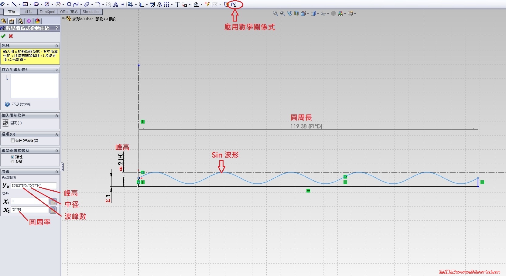Switch to the 評估 tab
506x276 pixels.
(29, 12)
